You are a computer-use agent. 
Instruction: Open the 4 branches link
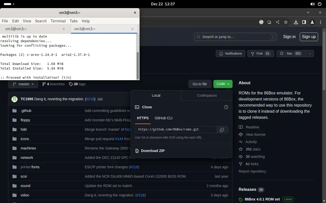pos(53,84)
